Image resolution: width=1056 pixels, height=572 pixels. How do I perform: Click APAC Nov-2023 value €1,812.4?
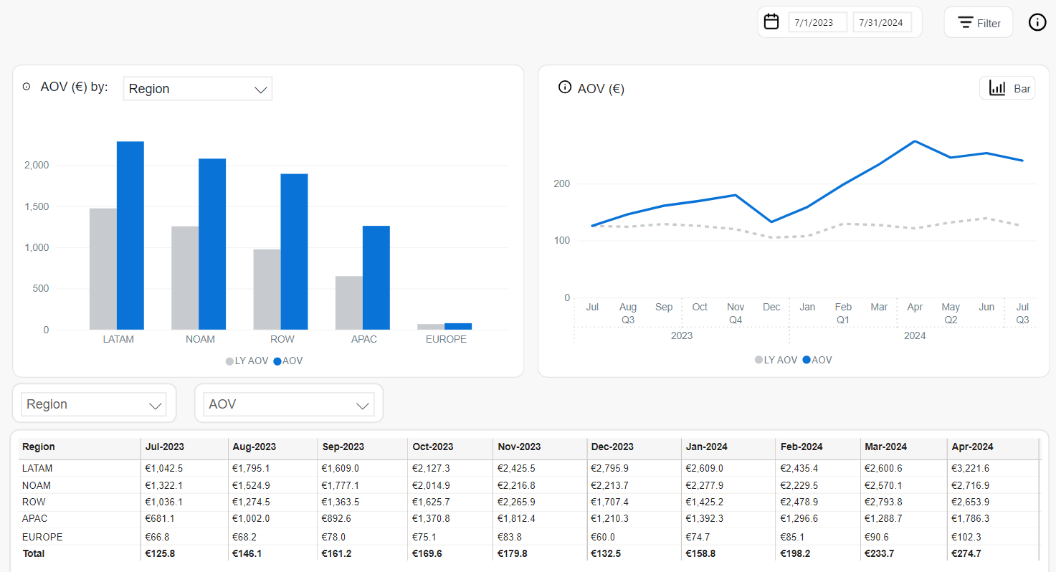(516, 518)
